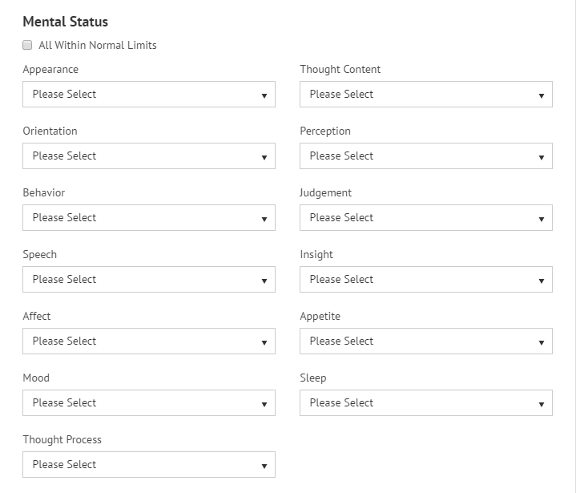The image size is (576, 493).
Task: Expand the Thought Content dropdown
Action: pos(426,95)
